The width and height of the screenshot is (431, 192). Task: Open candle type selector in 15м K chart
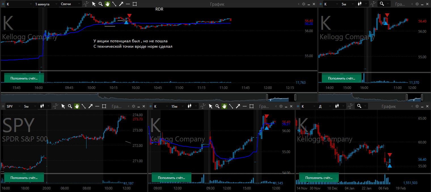pyautogui.click(x=192, y=106)
